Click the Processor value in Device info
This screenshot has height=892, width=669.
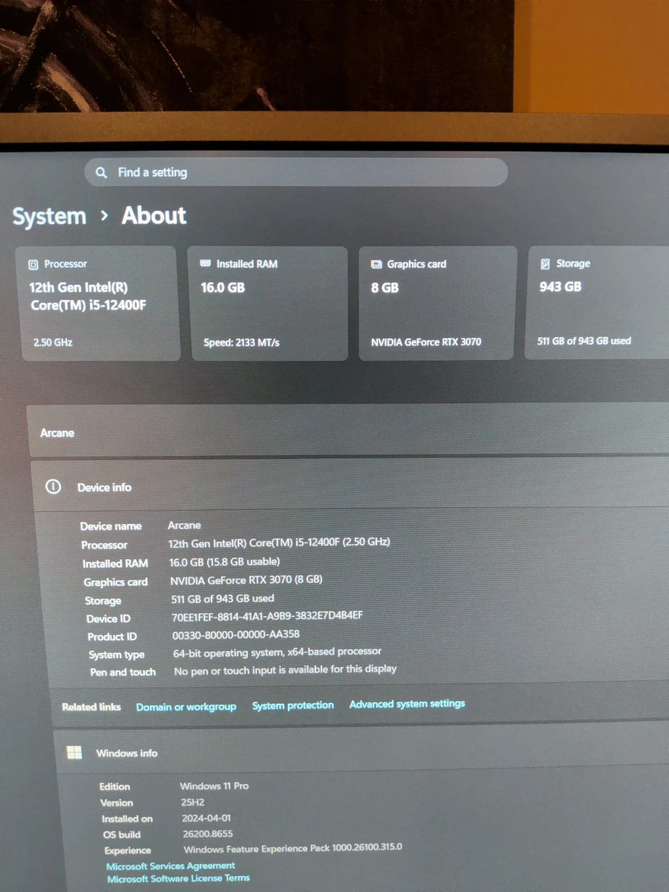pos(279,543)
